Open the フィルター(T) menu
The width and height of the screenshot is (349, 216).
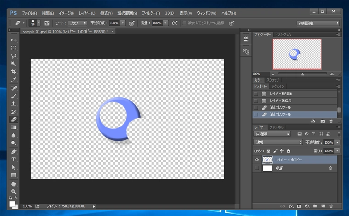pyautogui.click(x=151, y=13)
